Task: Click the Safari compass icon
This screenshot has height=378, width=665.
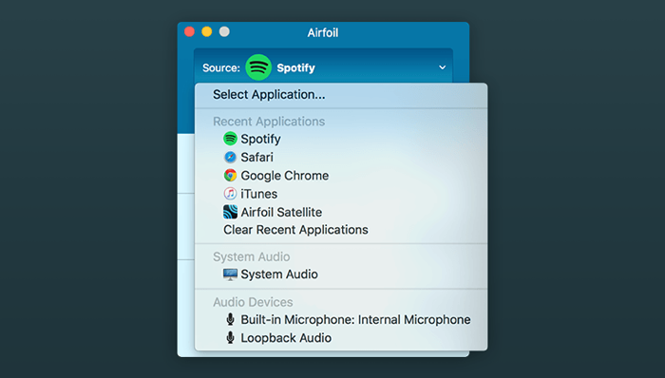Action: click(x=230, y=158)
